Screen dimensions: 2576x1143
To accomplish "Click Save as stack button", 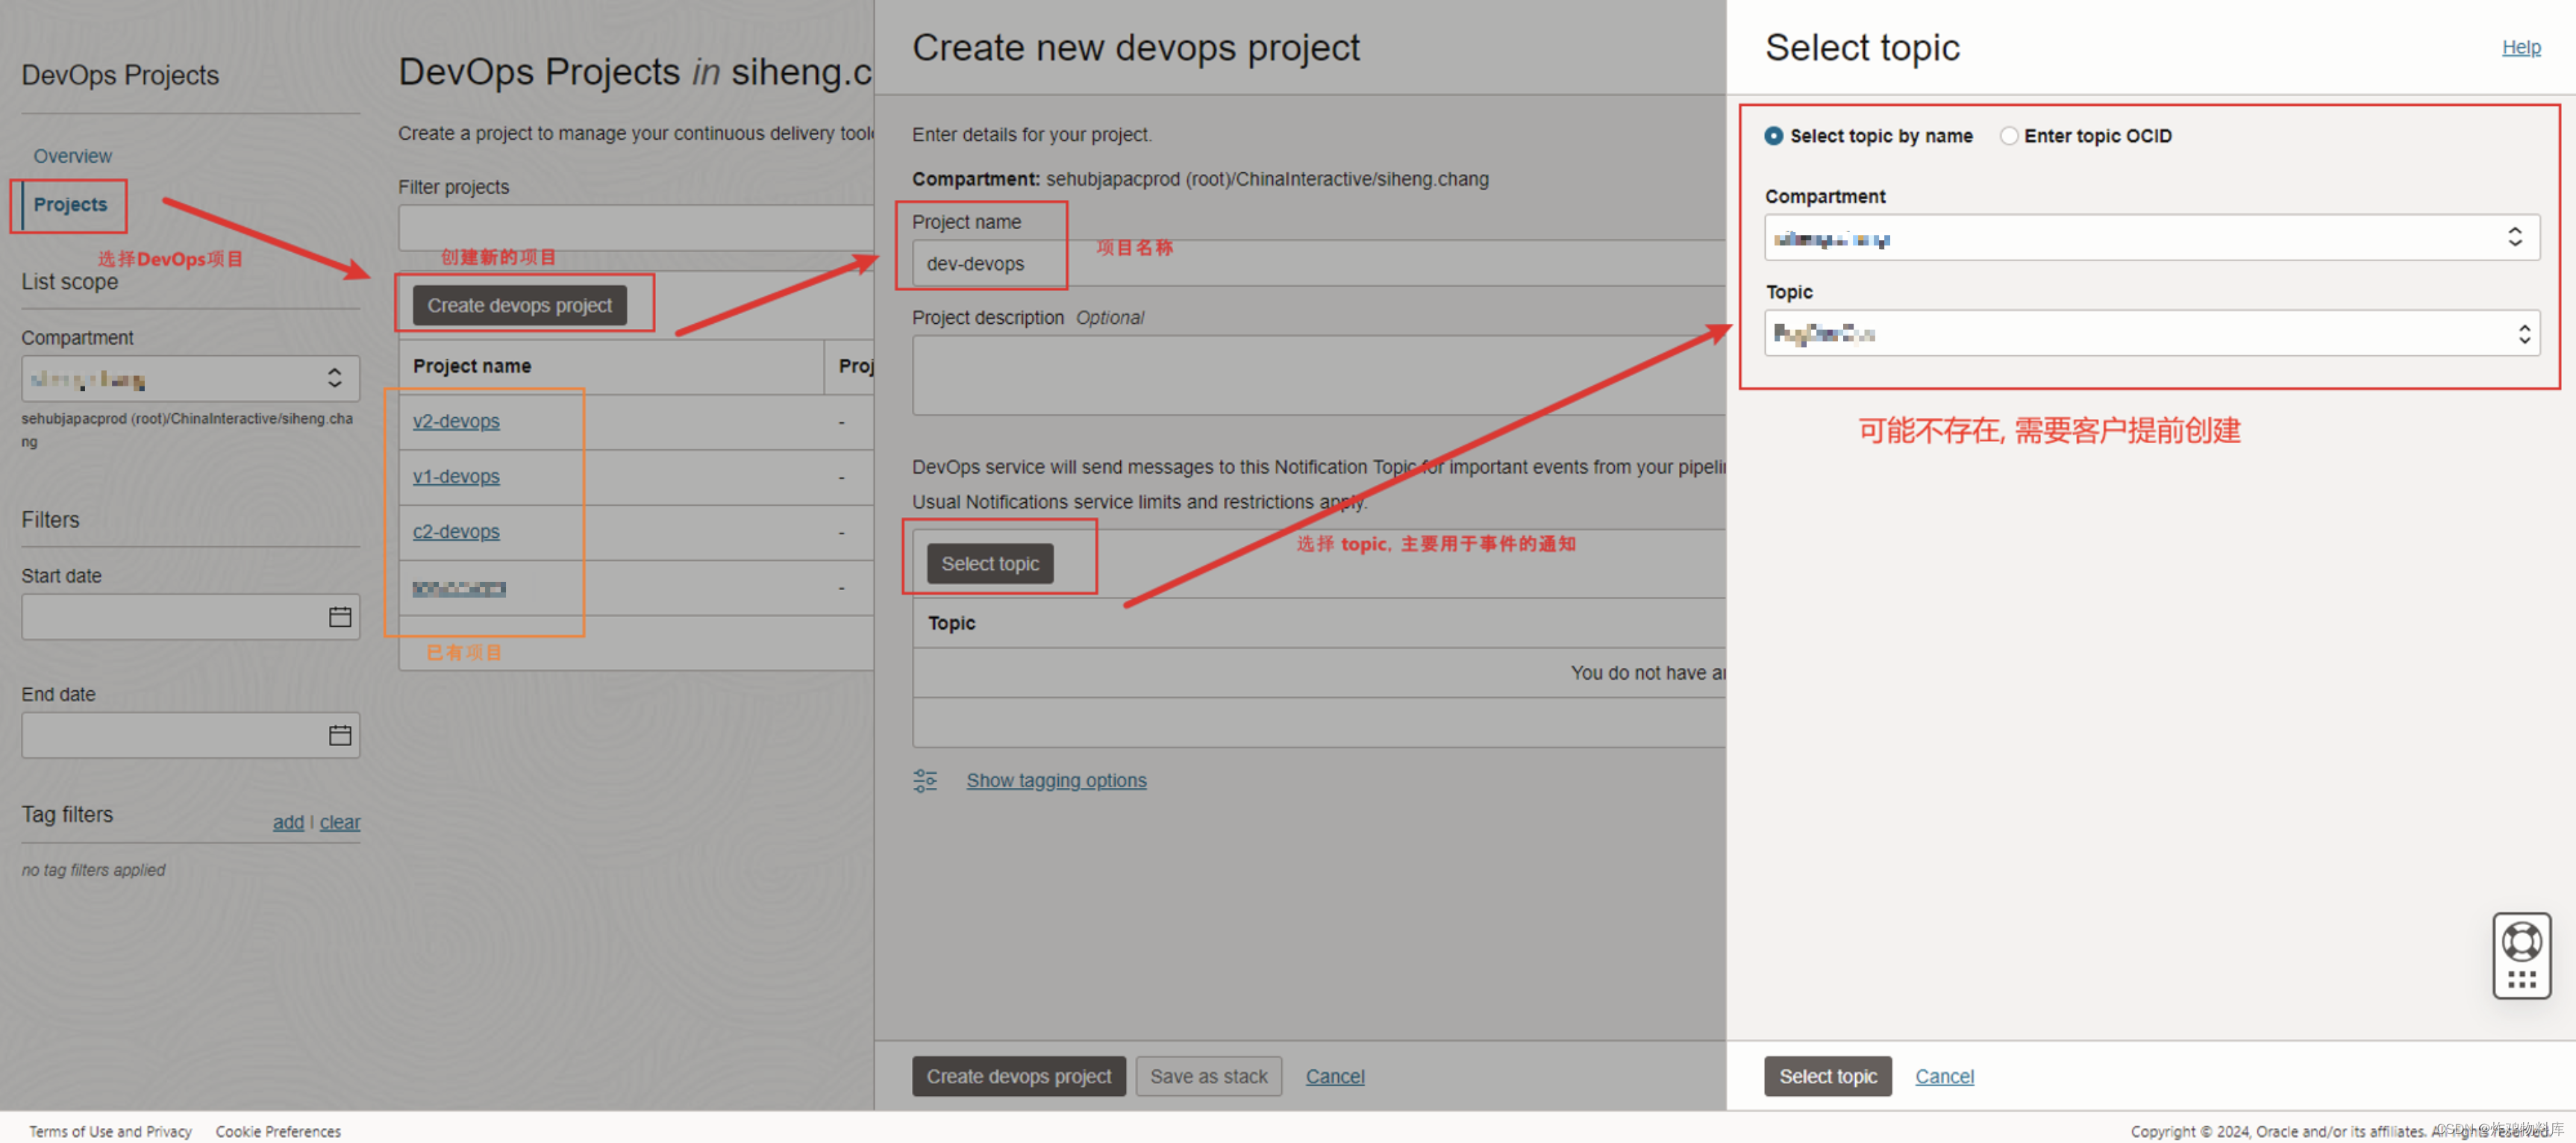I will [x=1208, y=1076].
